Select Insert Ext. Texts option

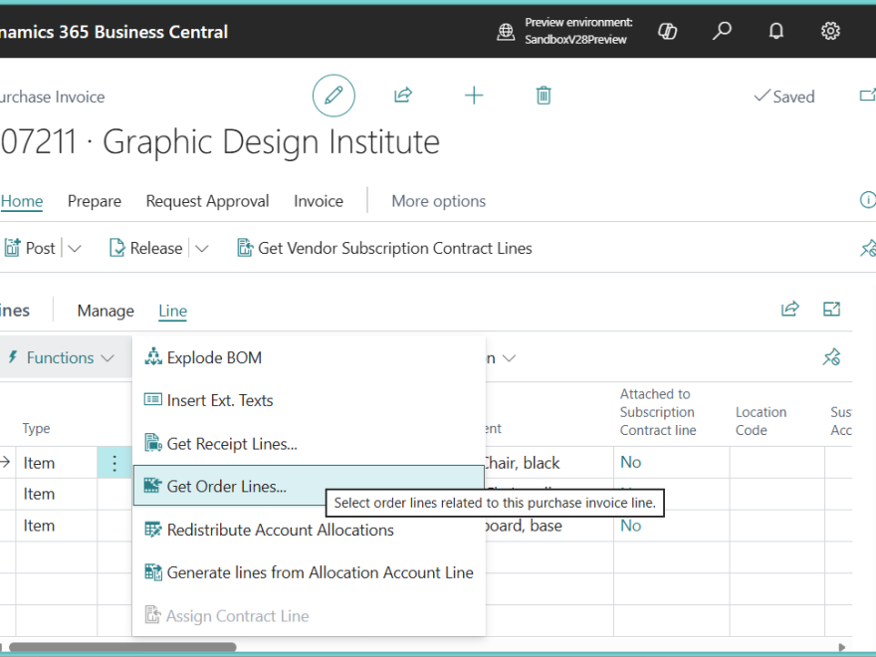click(x=219, y=400)
